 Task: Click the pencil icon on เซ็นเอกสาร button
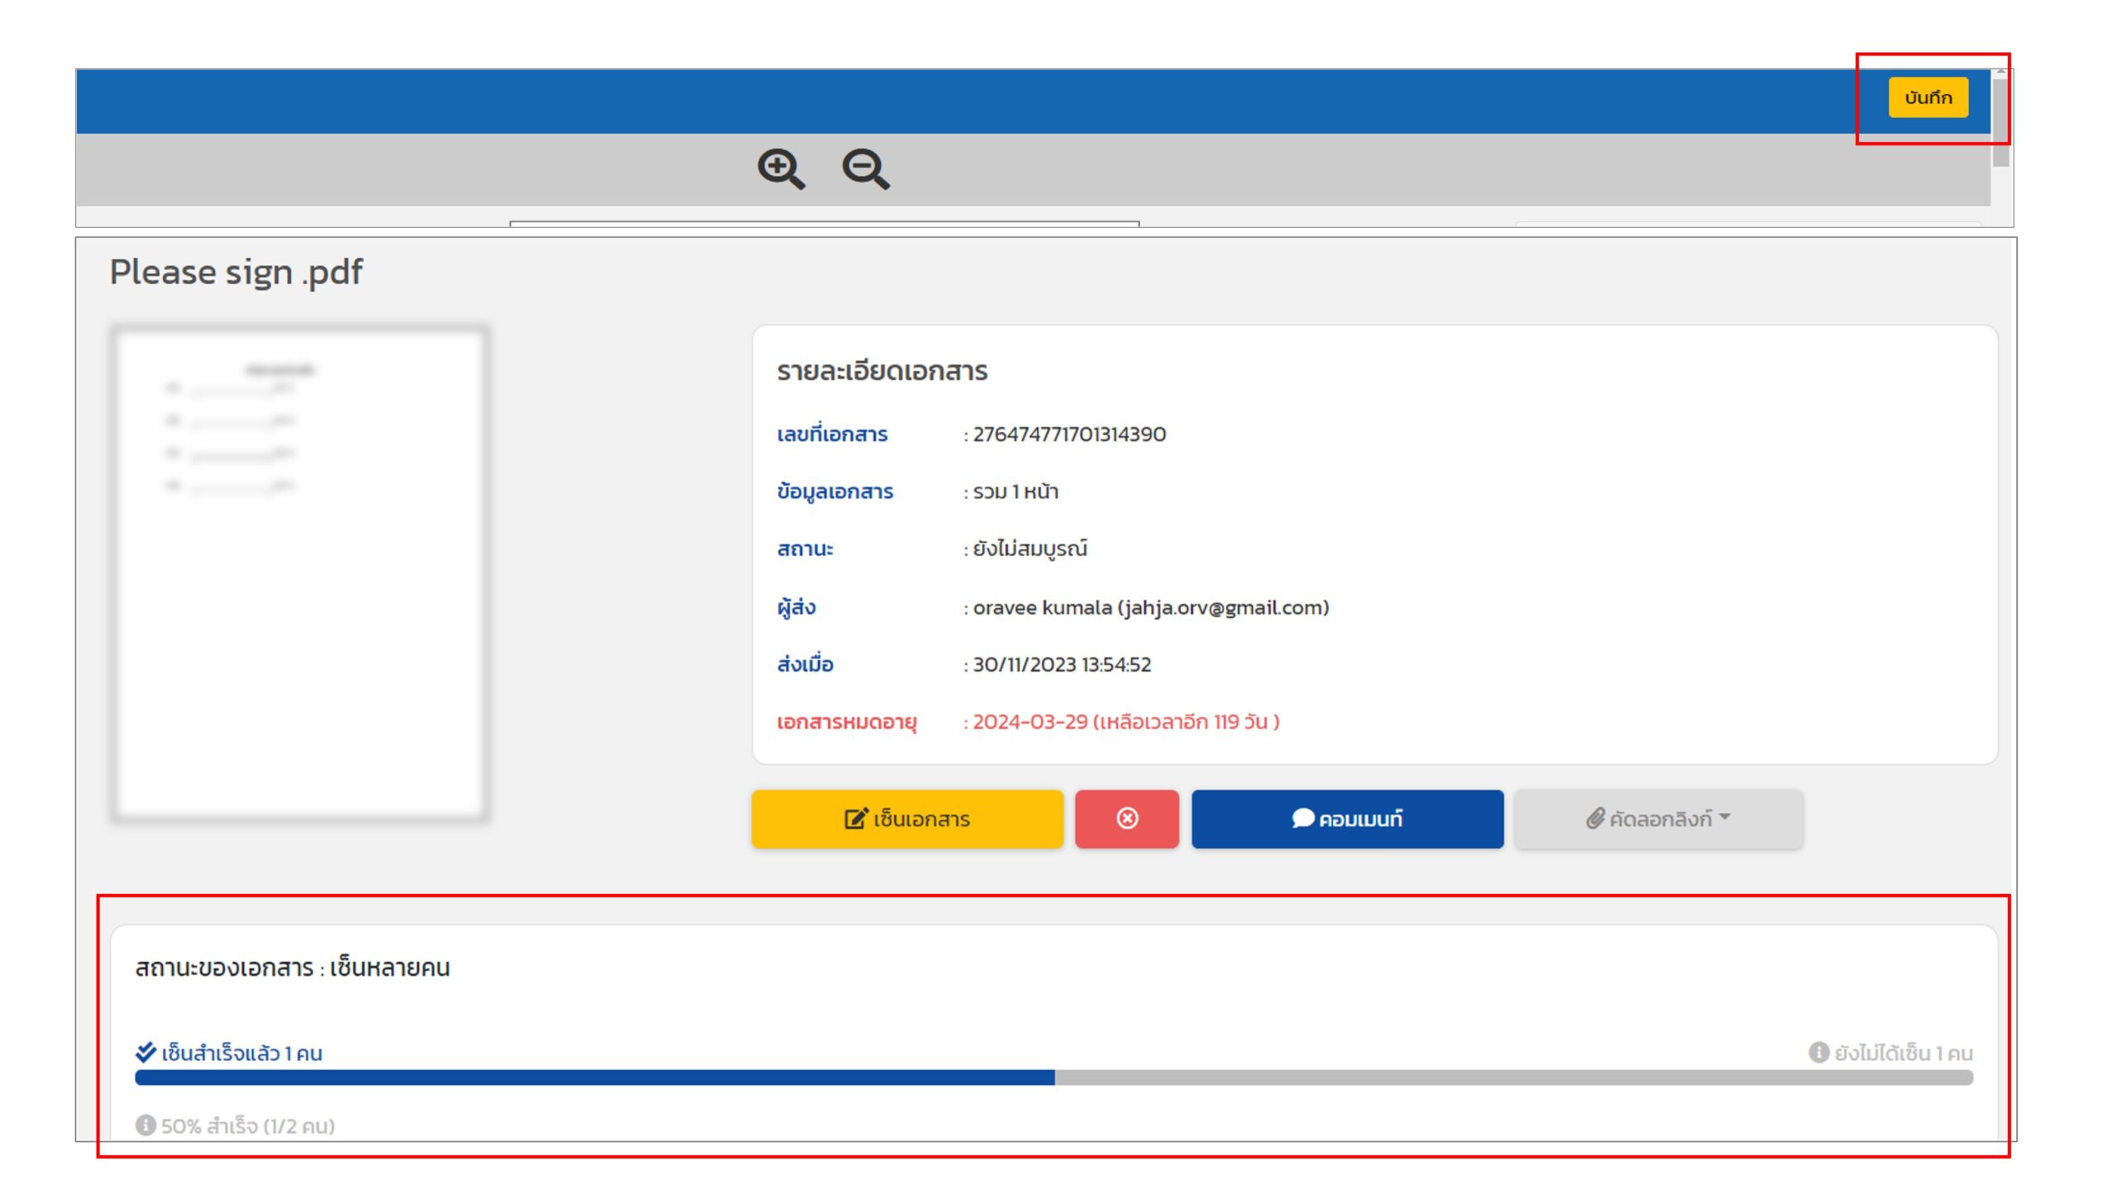(x=855, y=819)
